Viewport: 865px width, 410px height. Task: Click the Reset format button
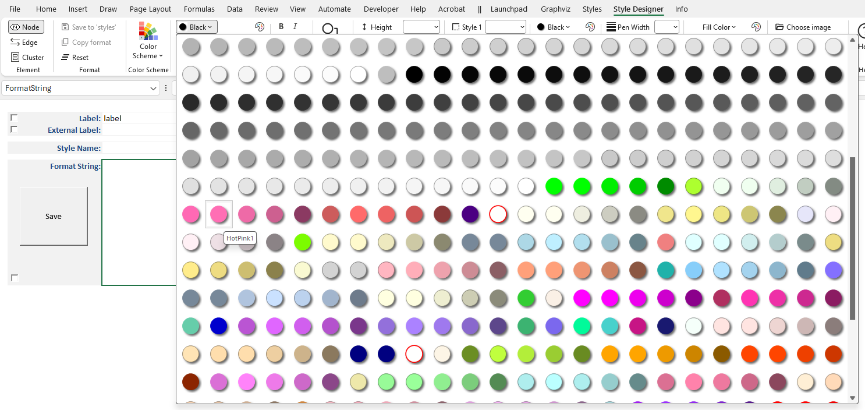(75, 57)
